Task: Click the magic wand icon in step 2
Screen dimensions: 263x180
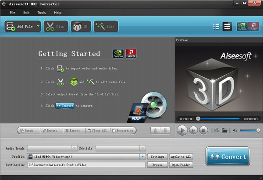Action: click(91, 82)
